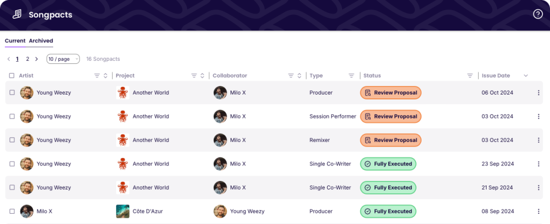Filter the Artist column
Image resolution: width=550 pixels, height=224 pixels.
point(97,76)
